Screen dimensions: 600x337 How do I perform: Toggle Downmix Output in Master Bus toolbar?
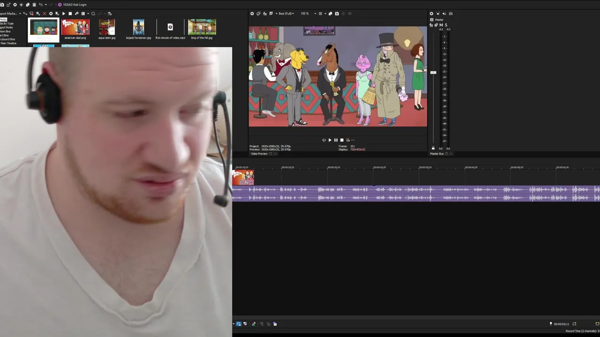(438, 14)
